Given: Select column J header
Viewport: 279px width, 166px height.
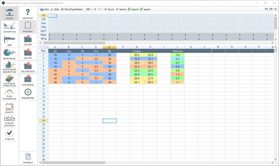Looking at the screenshot, I should point(177,47).
